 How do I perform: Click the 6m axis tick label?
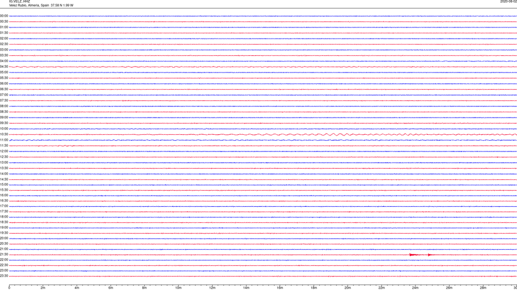(111, 288)
